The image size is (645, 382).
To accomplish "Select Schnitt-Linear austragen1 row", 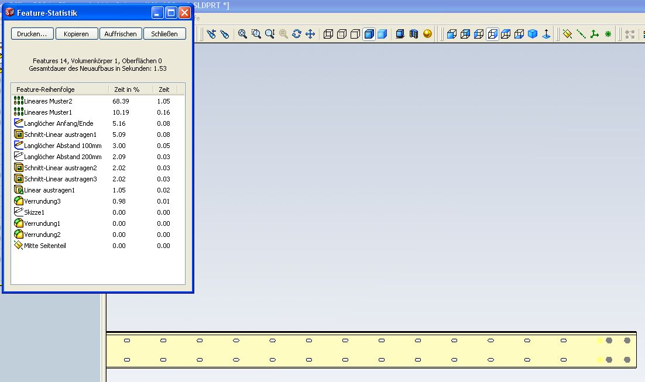I will click(98, 135).
